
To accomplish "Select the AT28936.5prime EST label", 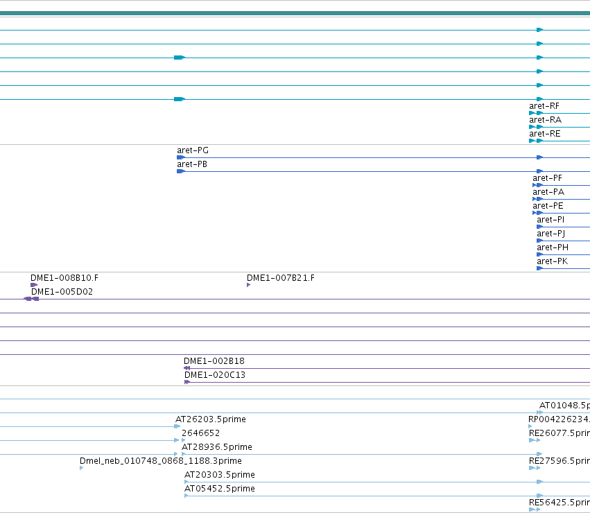I will tap(217, 447).
